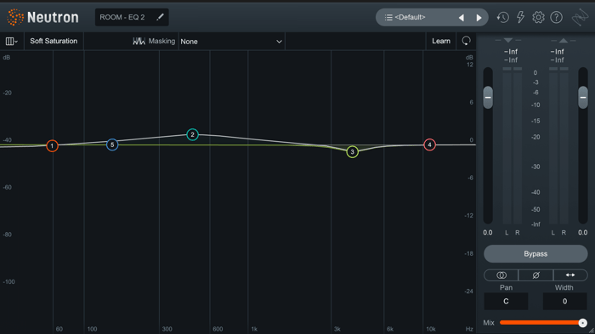Select EQ band node 1
This screenshot has width=595, height=334.
pyautogui.click(x=52, y=145)
